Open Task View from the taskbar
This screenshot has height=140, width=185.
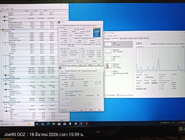click(37, 124)
